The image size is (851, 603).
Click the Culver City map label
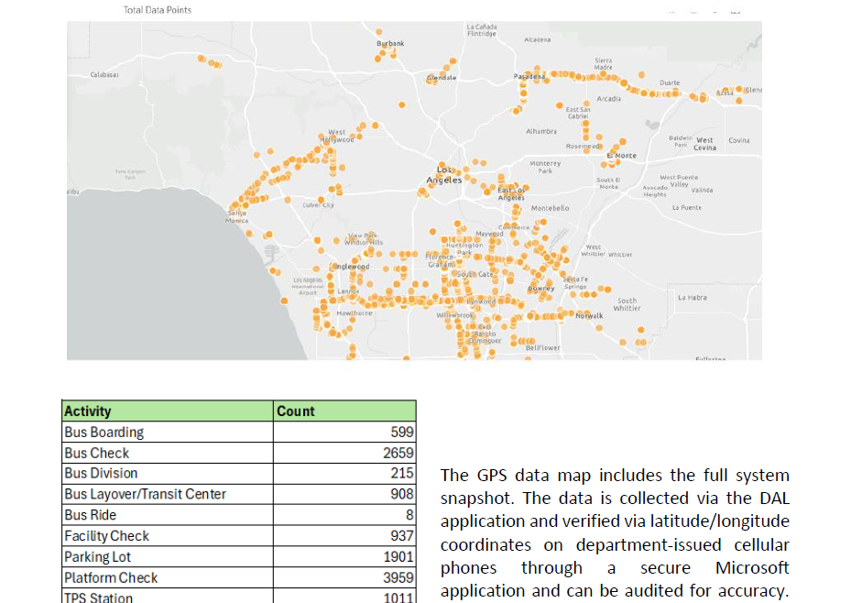pyautogui.click(x=318, y=205)
